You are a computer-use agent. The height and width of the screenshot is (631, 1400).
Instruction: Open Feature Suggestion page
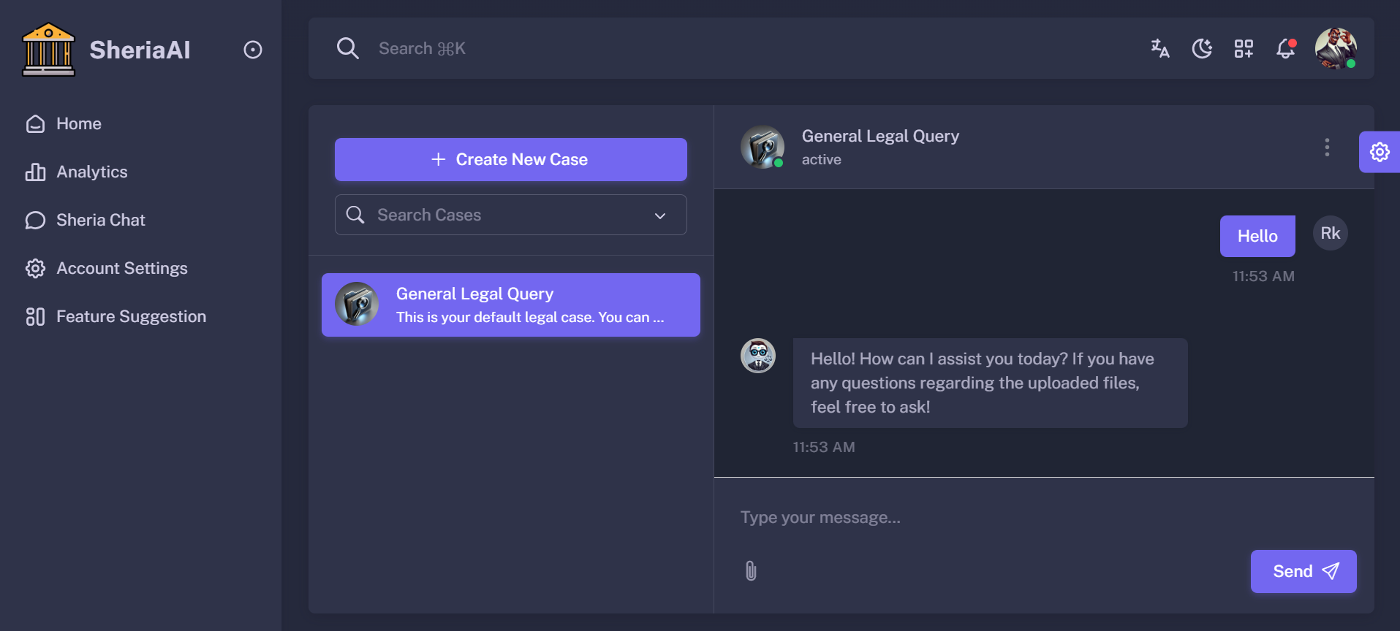tap(140, 316)
